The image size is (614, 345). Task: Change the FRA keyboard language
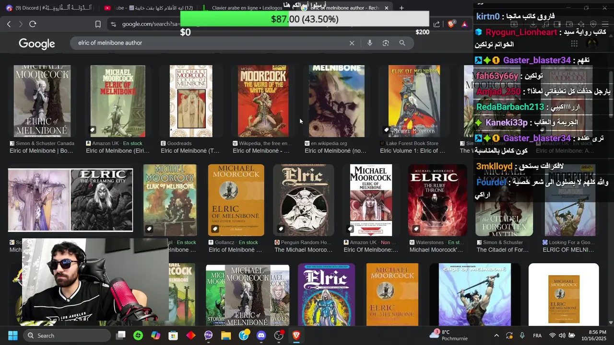[x=537, y=335]
